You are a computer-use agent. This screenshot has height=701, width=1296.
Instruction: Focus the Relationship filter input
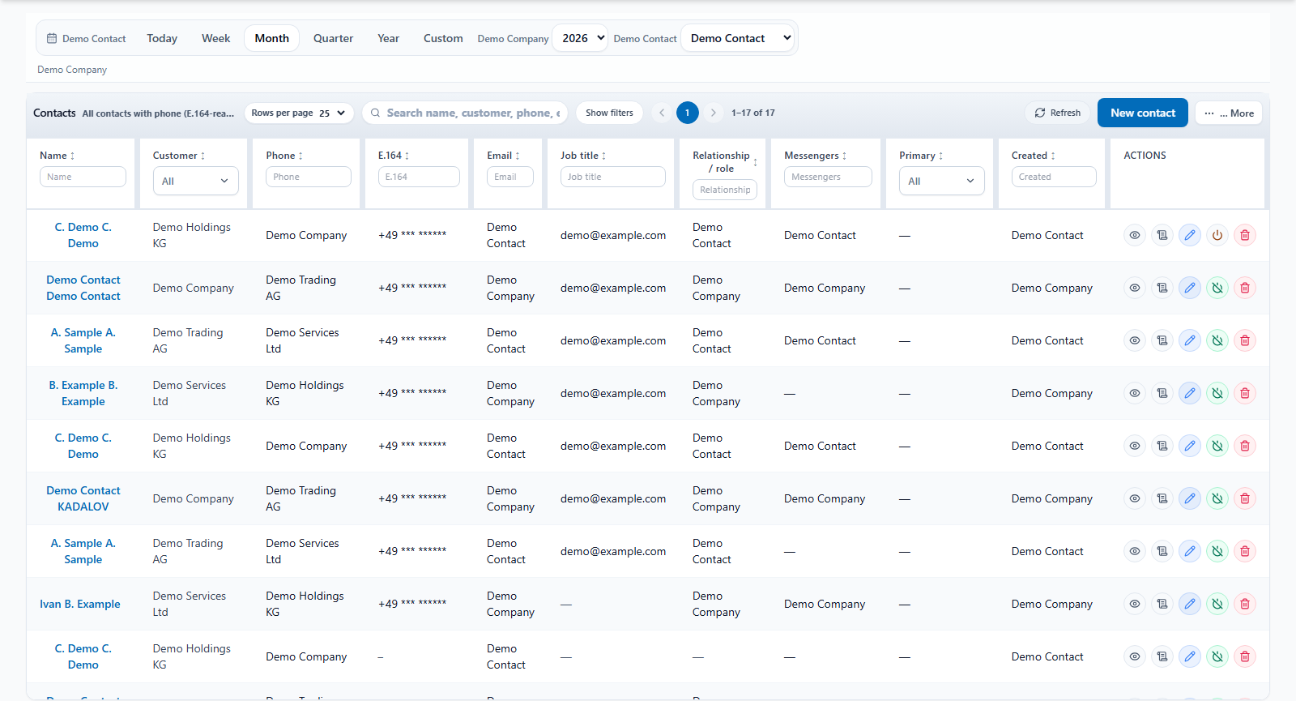point(725,190)
